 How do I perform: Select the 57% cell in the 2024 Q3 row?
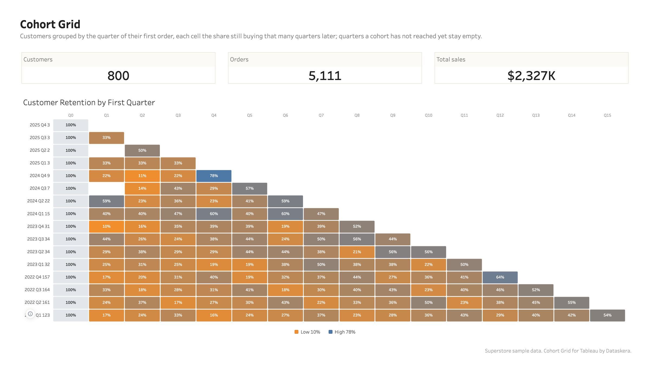pos(249,188)
